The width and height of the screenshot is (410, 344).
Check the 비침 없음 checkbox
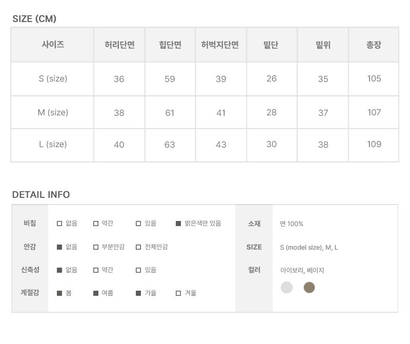point(59,224)
